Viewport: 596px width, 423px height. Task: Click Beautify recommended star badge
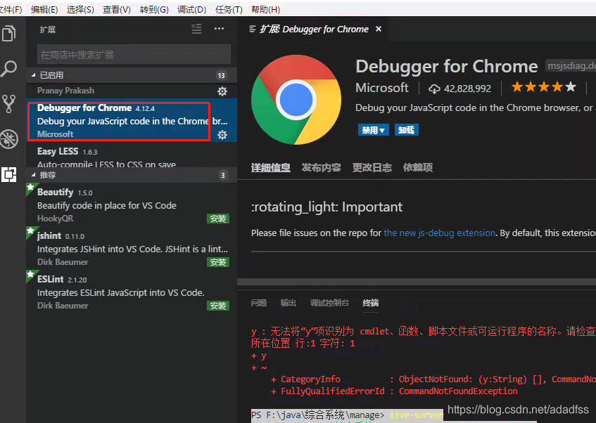click(x=31, y=188)
